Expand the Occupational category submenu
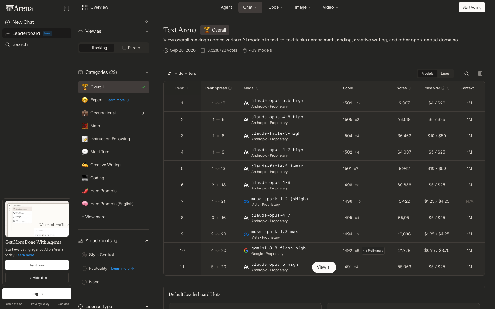This screenshot has width=495, height=309. coord(143,113)
